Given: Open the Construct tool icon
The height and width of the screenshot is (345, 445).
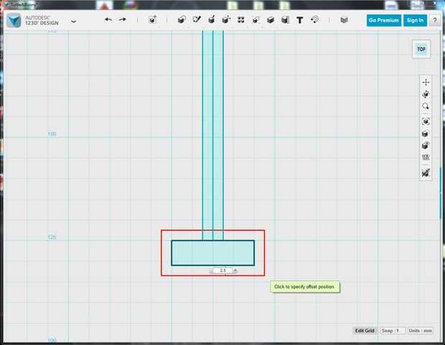Looking at the screenshot, I should click(211, 19).
